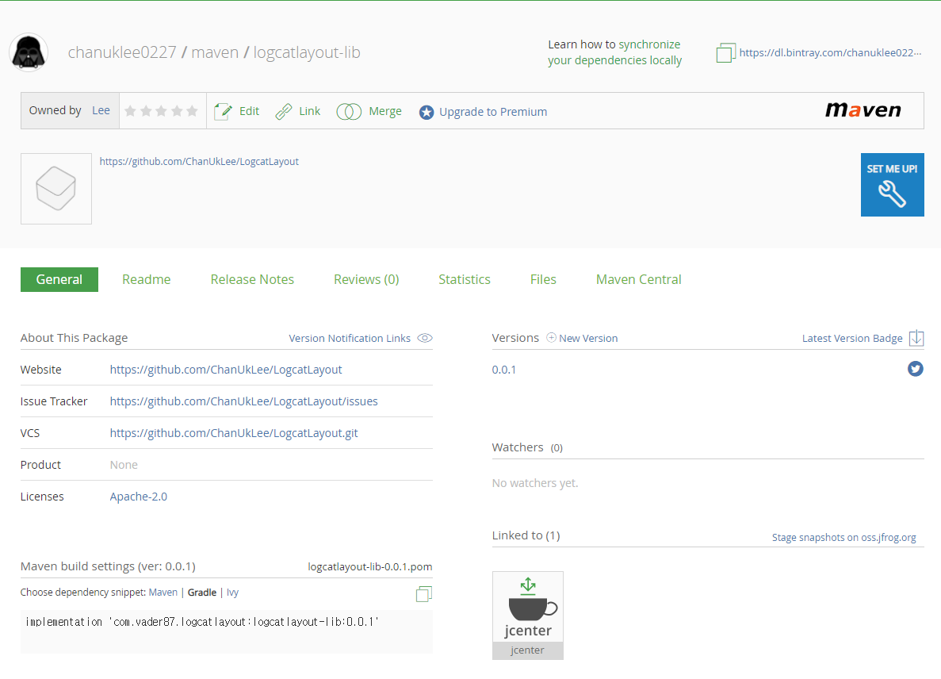The image size is (941, 679).
Task: Open version 0.0.1
Action: coord(504,370)
